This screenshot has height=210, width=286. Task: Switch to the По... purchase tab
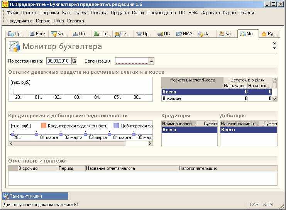coord(80,34)
